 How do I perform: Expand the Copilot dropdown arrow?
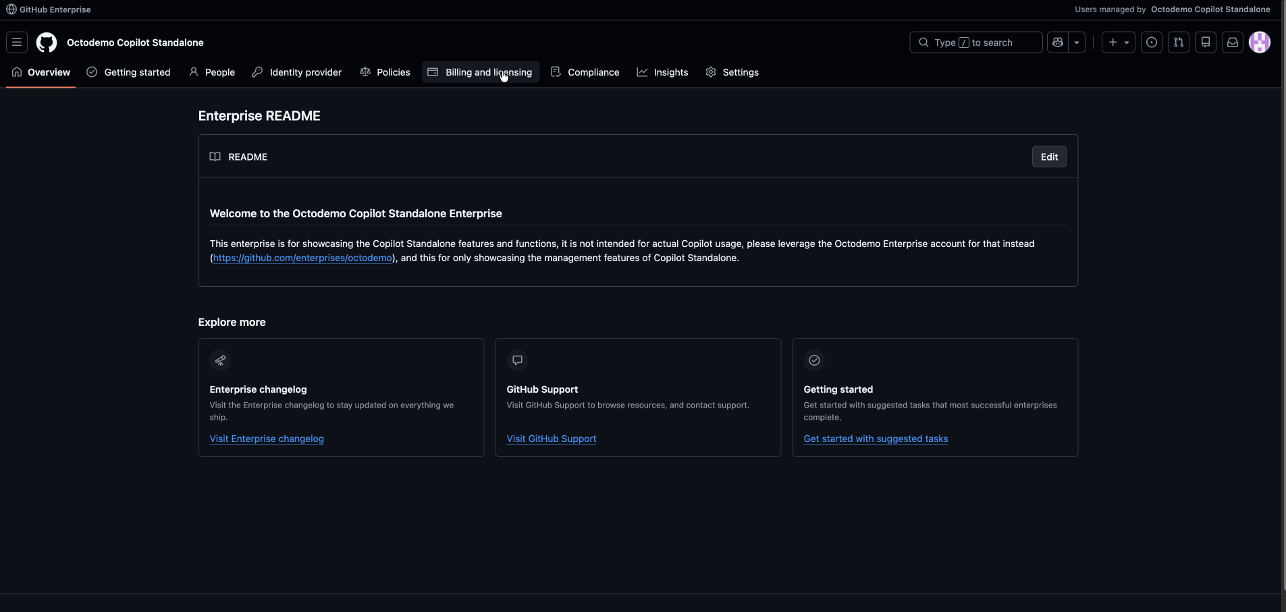(x=1077, y=42)
